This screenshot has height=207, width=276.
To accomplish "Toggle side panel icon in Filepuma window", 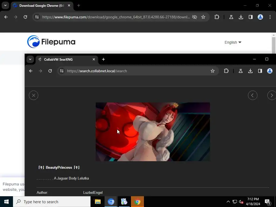I will (251, 17).
